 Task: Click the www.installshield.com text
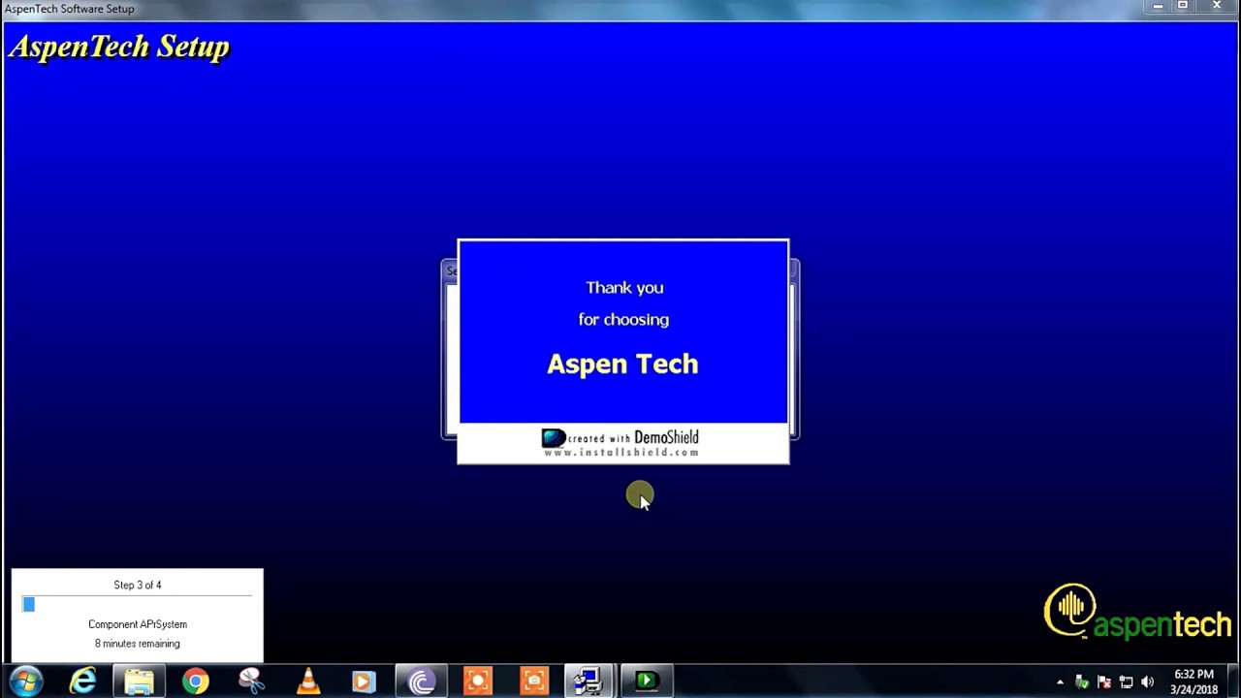621,452
